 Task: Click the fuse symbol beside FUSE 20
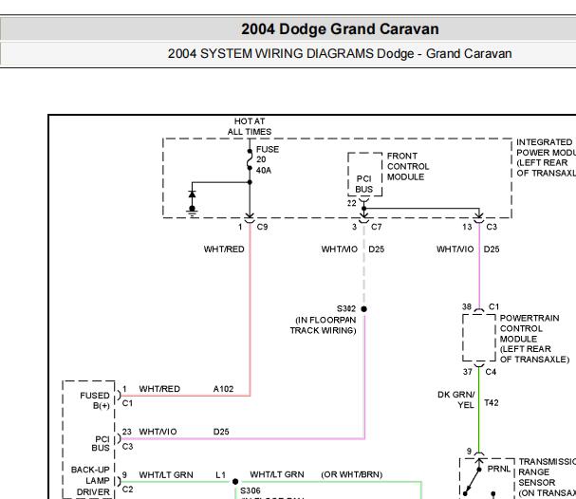click(250, 159)
